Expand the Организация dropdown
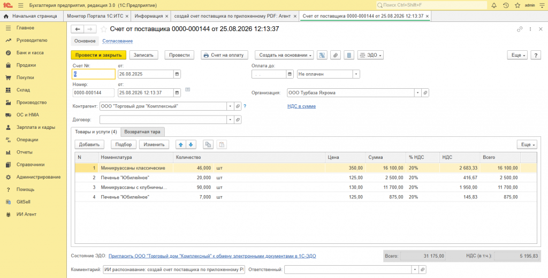This screenshot has height=278, width=548. pyautogui.click(x=418, y=93)
